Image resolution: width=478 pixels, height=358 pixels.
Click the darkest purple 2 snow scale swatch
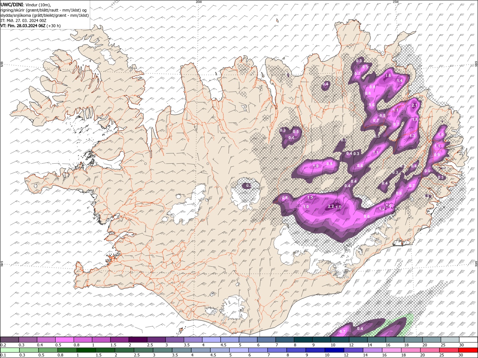[x=138, y=339]
